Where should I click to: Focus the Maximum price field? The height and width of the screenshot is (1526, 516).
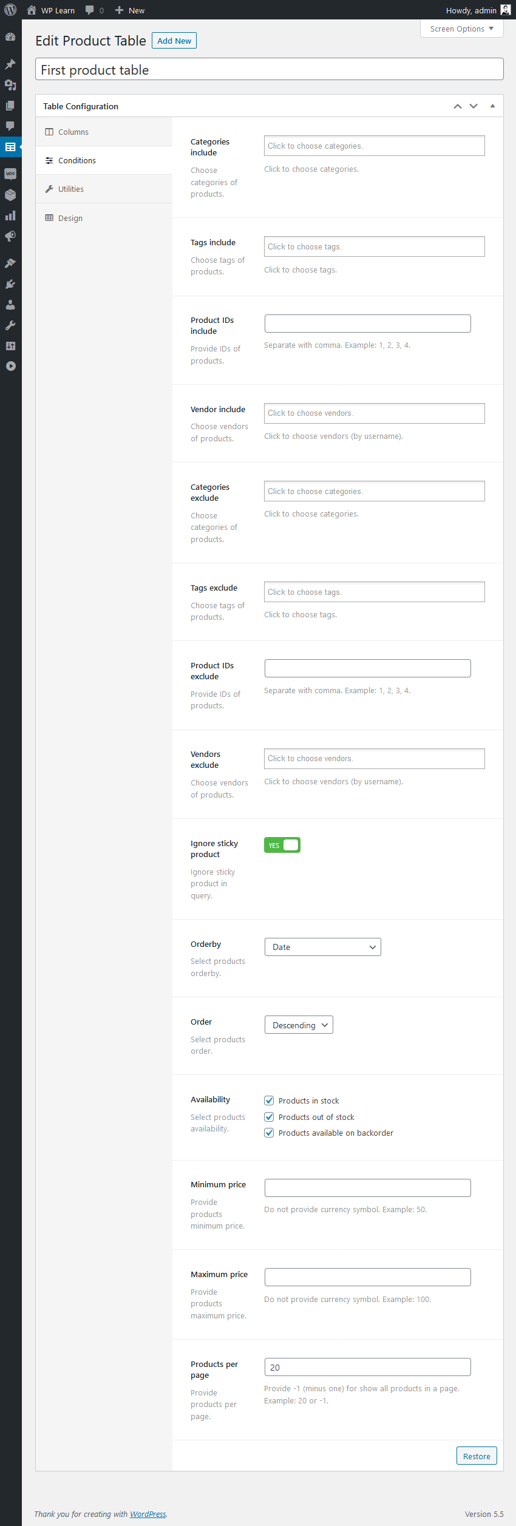pyautogui.click(x=368, y=1277)
